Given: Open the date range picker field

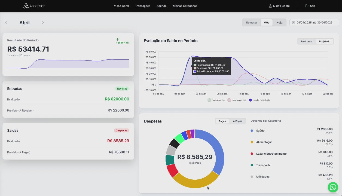Looking at the screenshot, I should click(314, 23).
